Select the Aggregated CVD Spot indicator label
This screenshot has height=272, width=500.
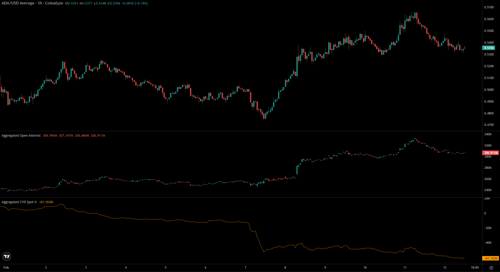[x=19, y=202]
